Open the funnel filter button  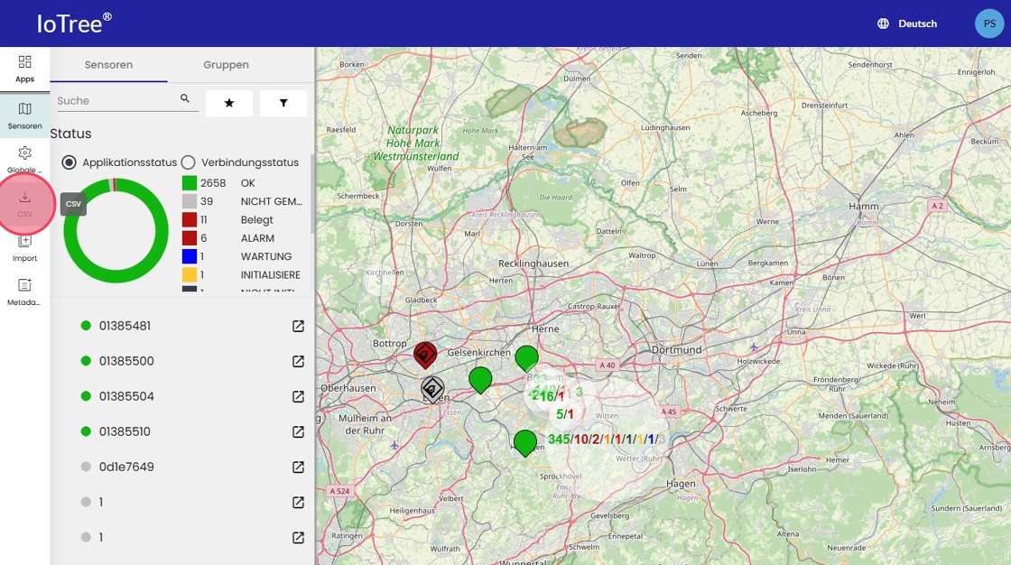283,104
